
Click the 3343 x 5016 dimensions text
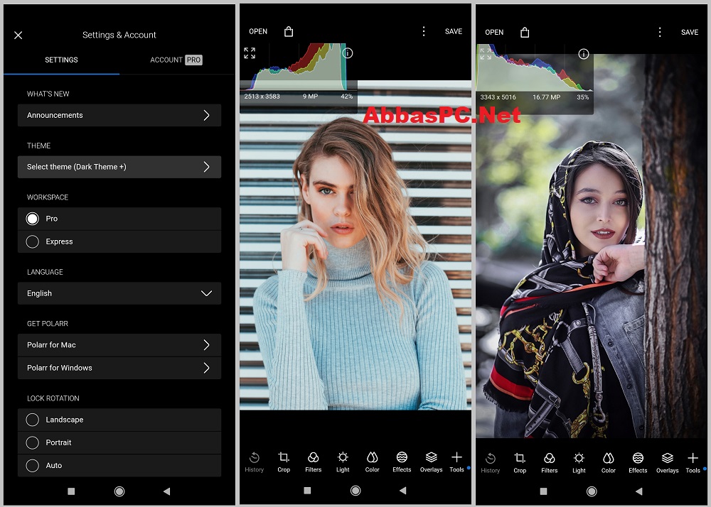pos(498,97)
